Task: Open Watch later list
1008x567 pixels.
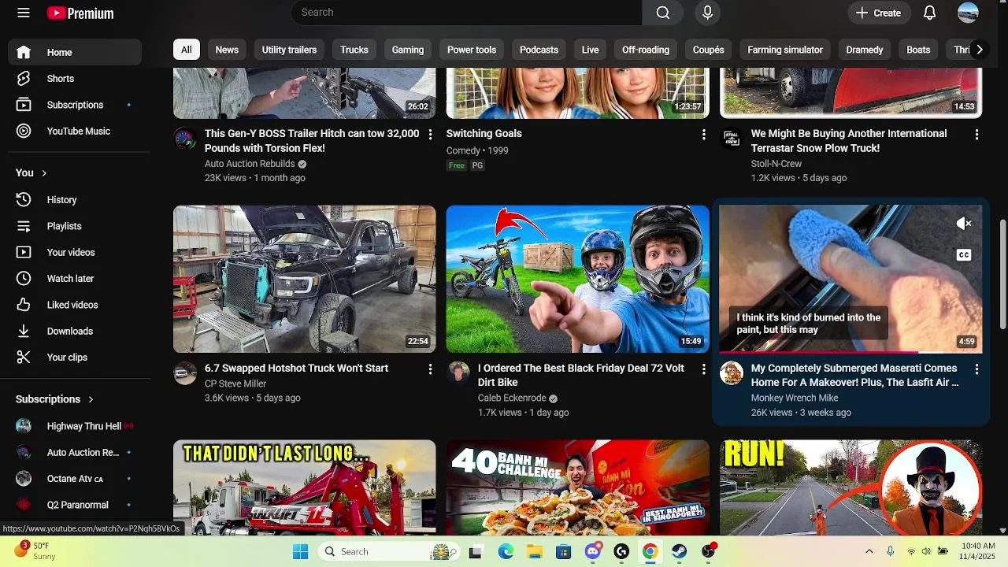Action: coord(75,279)
